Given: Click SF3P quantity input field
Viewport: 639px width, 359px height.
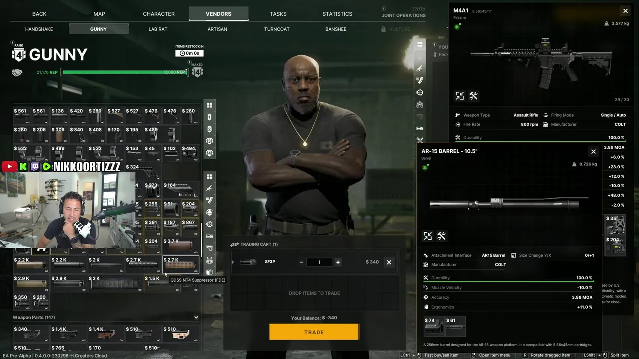Looking at the screenshot, I should pyautogui.click(x=319, y=262).
